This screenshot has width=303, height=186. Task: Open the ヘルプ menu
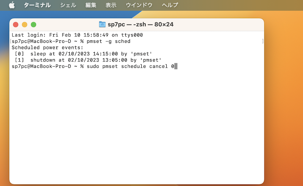point(170,5)
